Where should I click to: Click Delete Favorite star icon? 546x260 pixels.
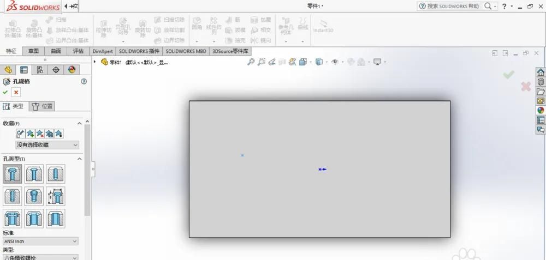pyautogui.click(x=40, y=134)
